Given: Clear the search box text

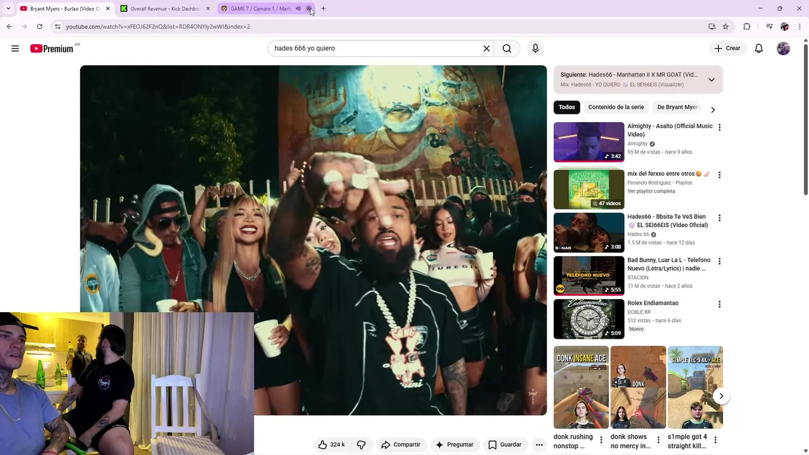Looking at the screenshot, I should coord(487,49).
